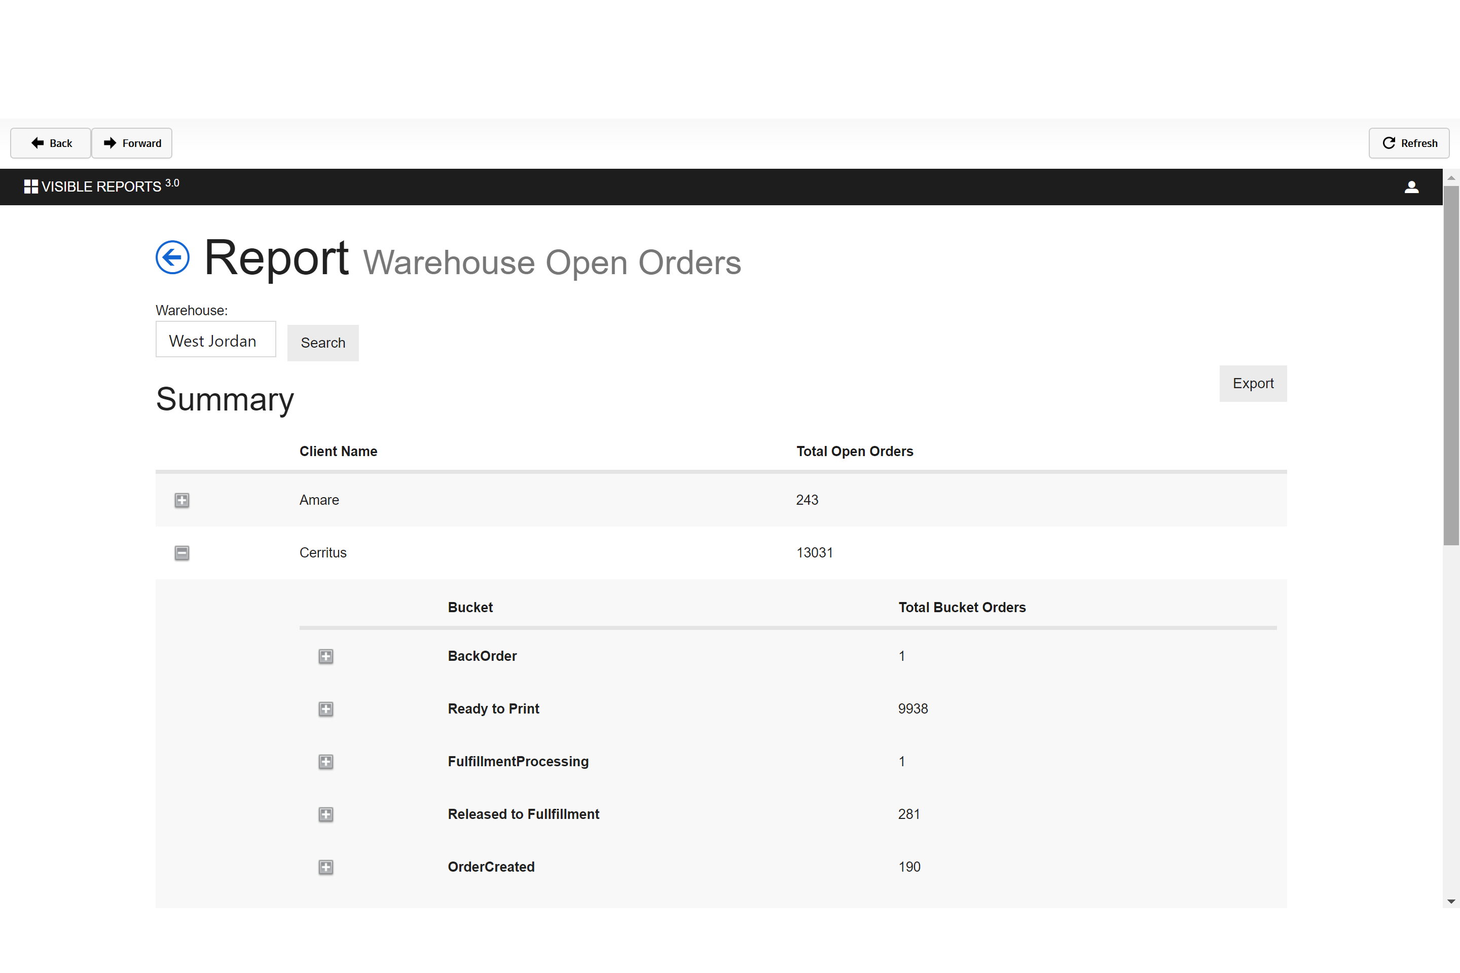Export the open orders report
Image resolution: width=1460 pixels, height=973 pixels.
(x=1253, y=384)
